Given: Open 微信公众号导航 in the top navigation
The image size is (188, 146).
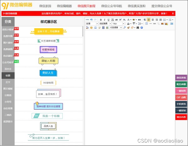Looking at the screenshot, I should tap(112, 6).
